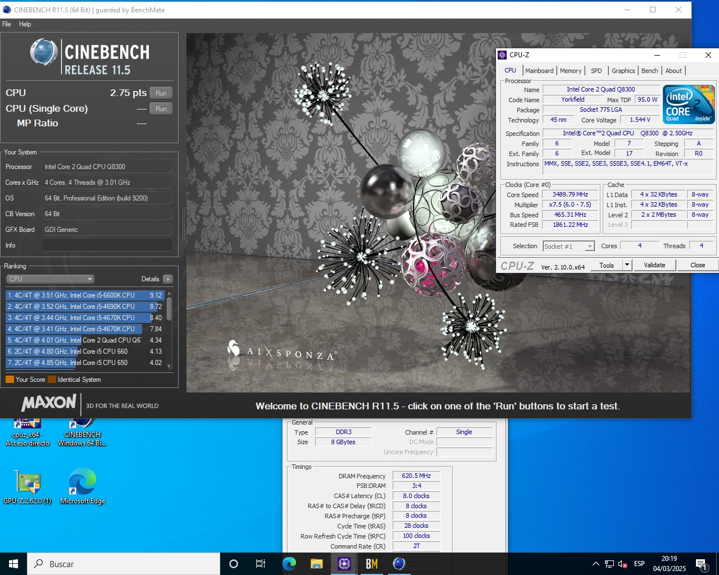
Task: Open Ranking Details arrow button
Action: [x=168, y=279]
